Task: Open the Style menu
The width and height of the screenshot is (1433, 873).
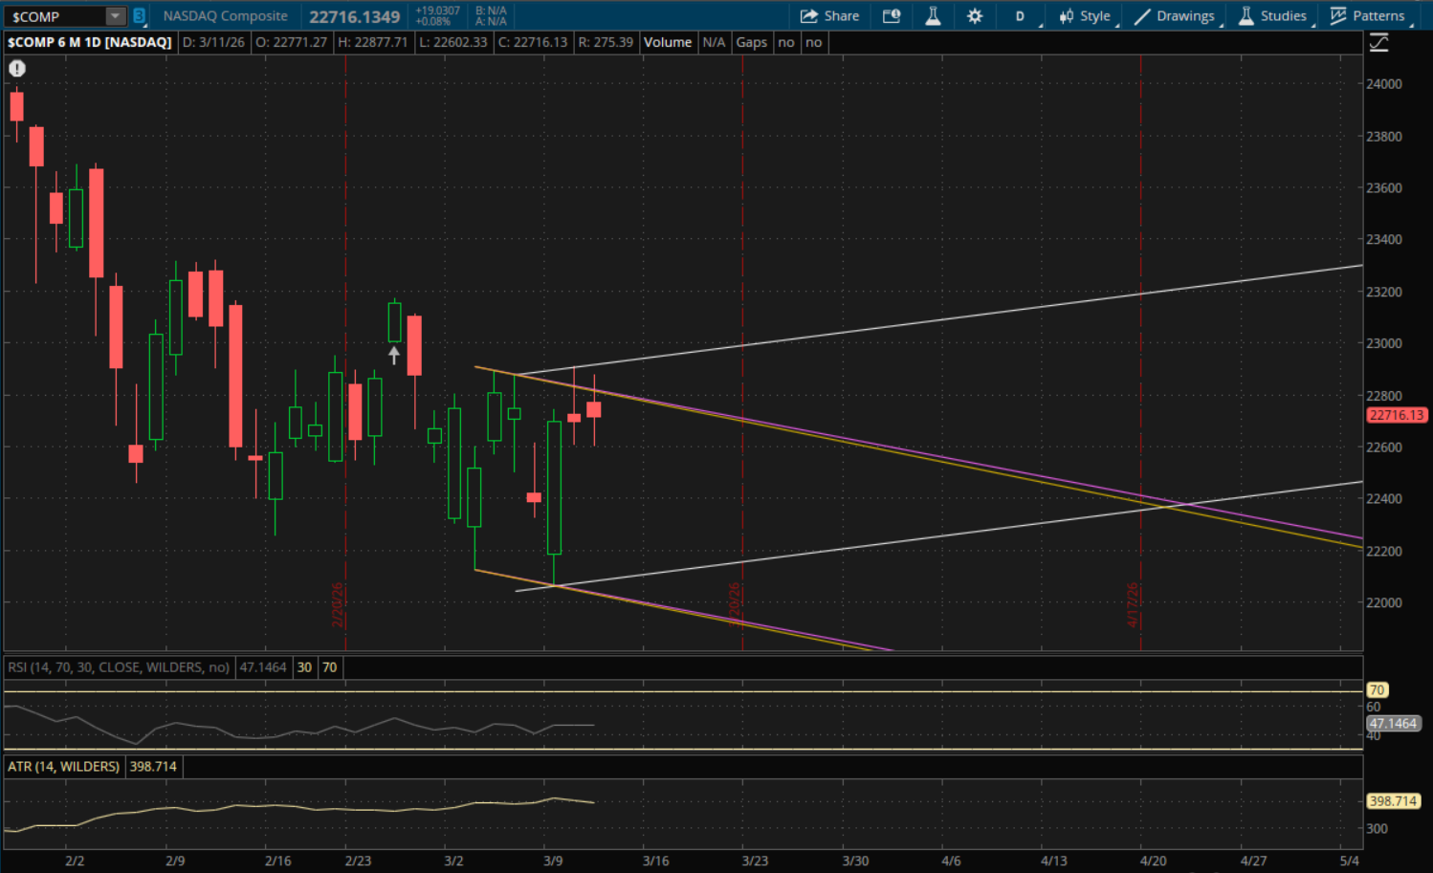Action: [1085, 16]
